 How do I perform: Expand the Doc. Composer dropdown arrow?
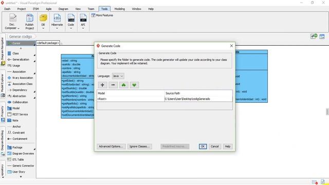(19, 28)
